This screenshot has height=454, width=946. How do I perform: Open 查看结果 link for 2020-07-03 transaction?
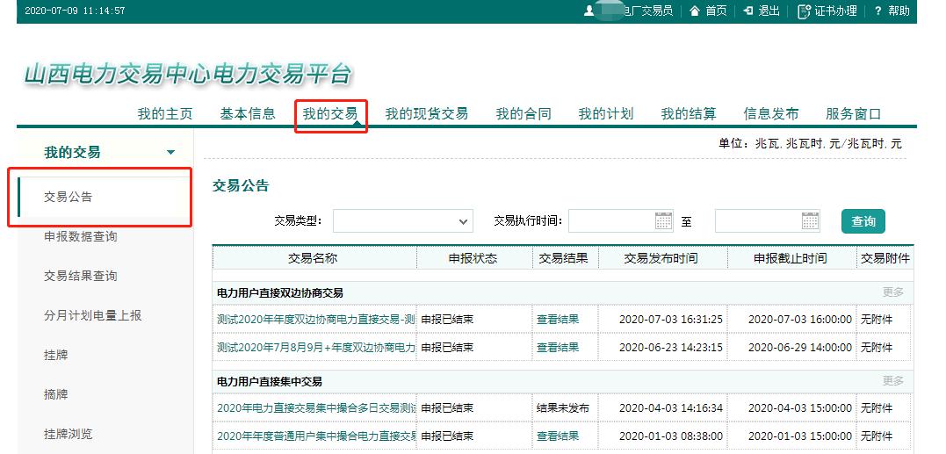pyautogui.click(x=558, y=320)
